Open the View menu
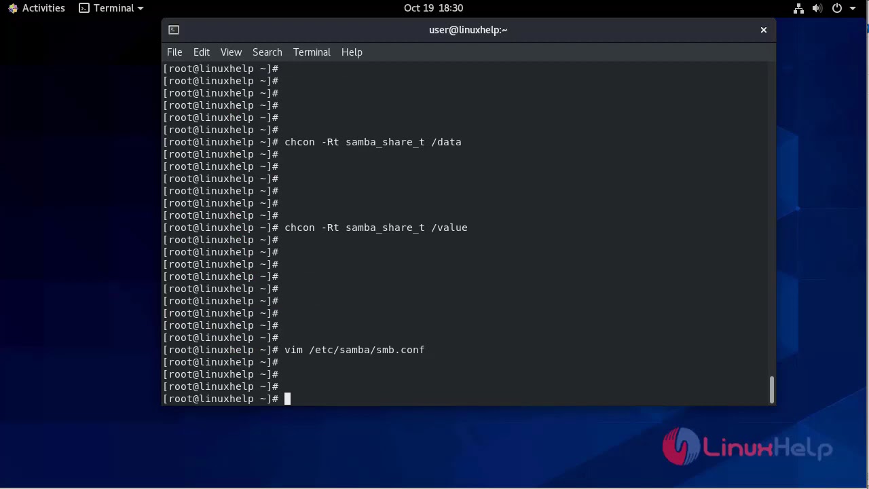Screen dimensions: 869x489 pyautogui.click(x=231, y=52)
